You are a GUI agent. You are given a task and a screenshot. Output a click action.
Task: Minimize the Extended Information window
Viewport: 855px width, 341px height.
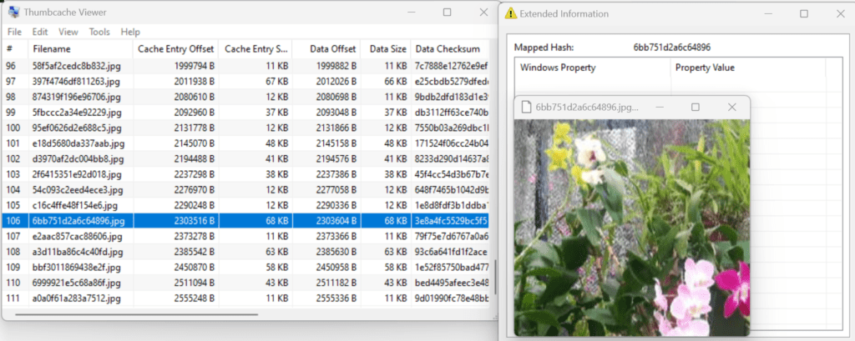(766, 13)
